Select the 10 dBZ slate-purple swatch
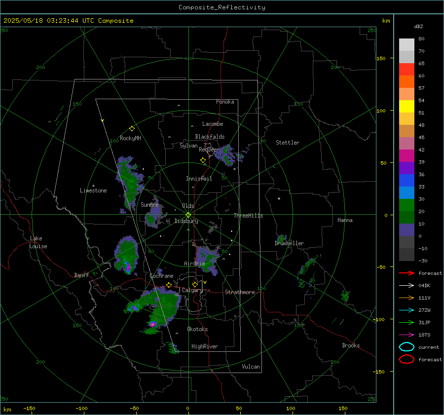Image resolution: width=444 pixels, height=415 pixels. (x=407, y=230)
